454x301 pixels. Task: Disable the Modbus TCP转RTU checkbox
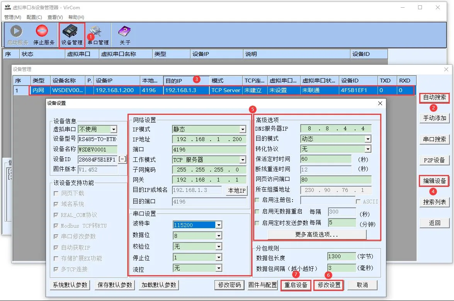tap(56, 226)
